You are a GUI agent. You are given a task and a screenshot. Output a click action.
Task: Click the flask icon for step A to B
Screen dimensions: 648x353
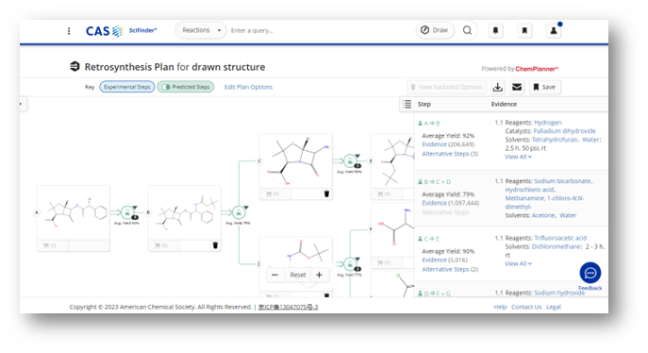[x=127, y=212]
